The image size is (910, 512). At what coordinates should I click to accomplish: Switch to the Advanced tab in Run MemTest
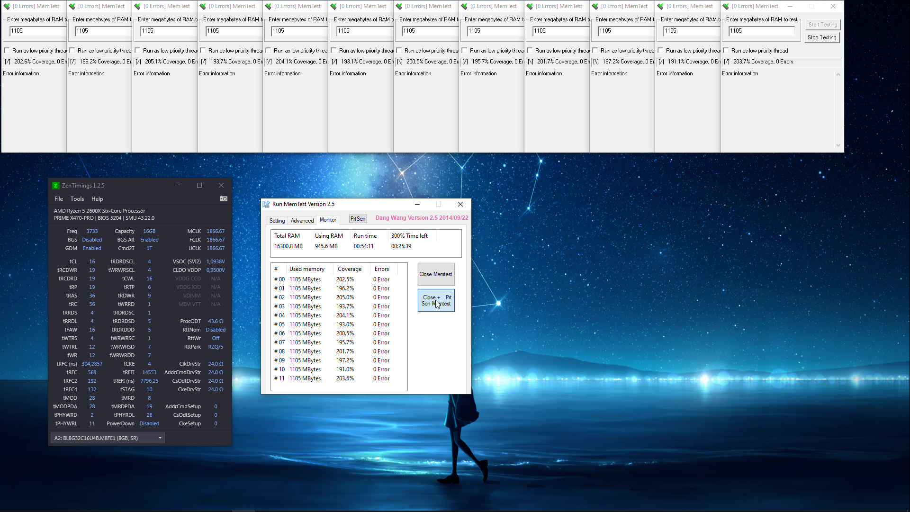[302, 221]
